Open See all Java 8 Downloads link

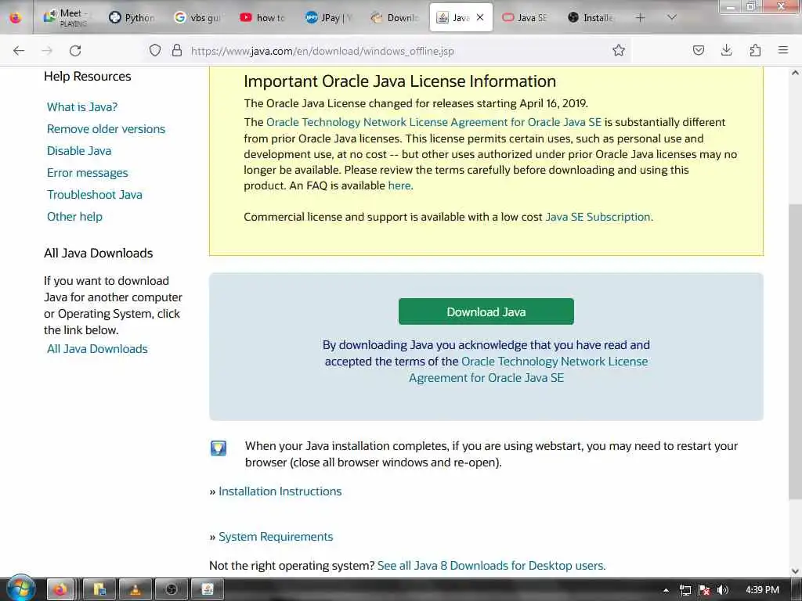coord(491,566)
